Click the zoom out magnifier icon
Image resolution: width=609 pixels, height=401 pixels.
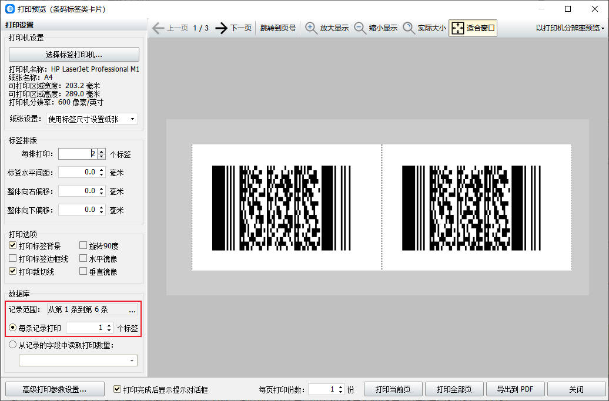(360, 28)
